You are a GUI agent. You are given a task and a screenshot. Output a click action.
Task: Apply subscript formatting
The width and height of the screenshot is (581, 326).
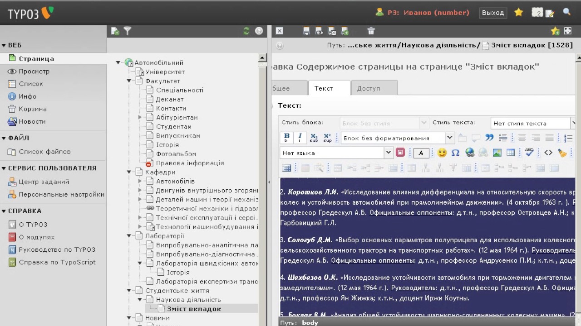(x=314, y=138)
